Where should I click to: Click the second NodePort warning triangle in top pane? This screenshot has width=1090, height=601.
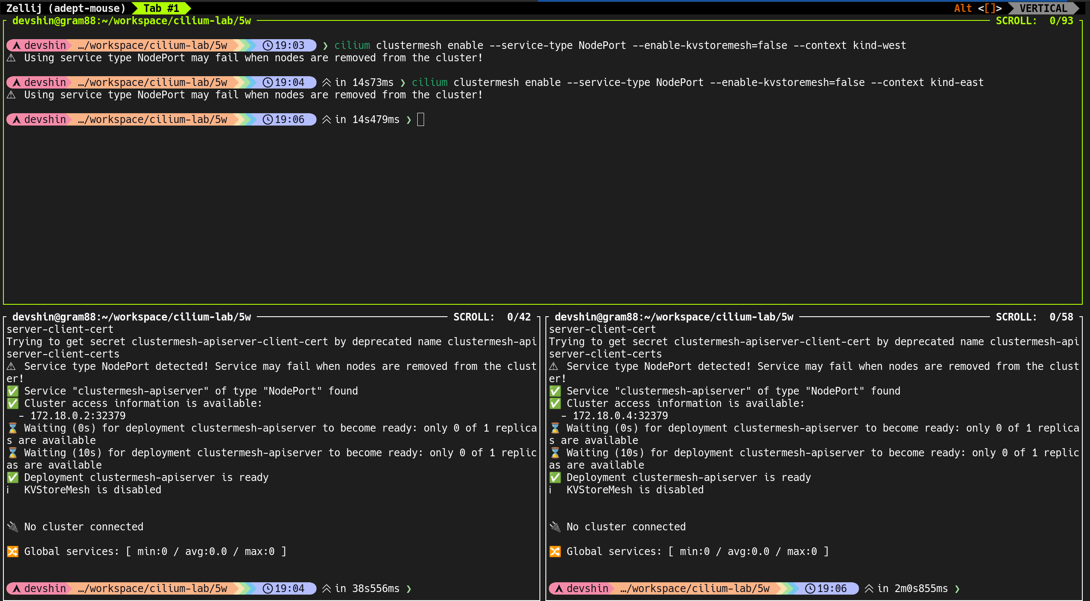point(11,95)
